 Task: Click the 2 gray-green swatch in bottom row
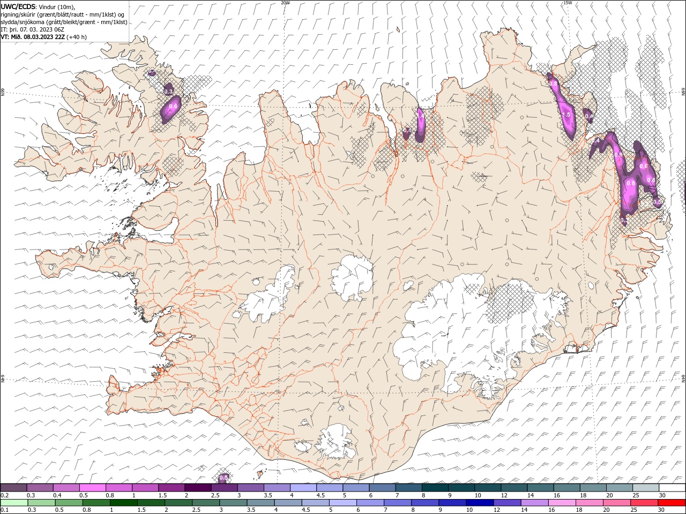click(178, 503)
